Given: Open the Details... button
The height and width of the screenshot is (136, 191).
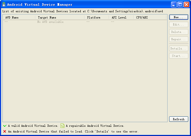Looking at the screenshot, I should pos(178,48).
